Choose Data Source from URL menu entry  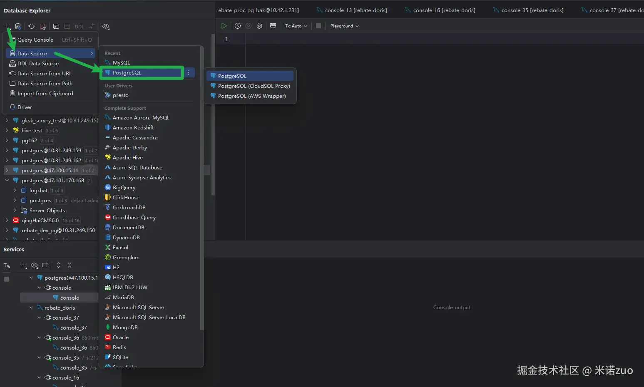(x=44, y=73)
